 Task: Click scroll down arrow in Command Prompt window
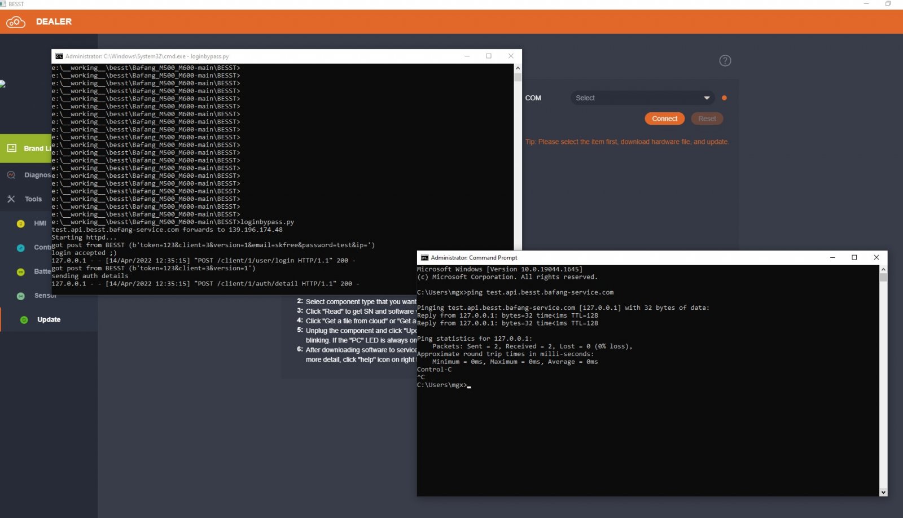883,493
